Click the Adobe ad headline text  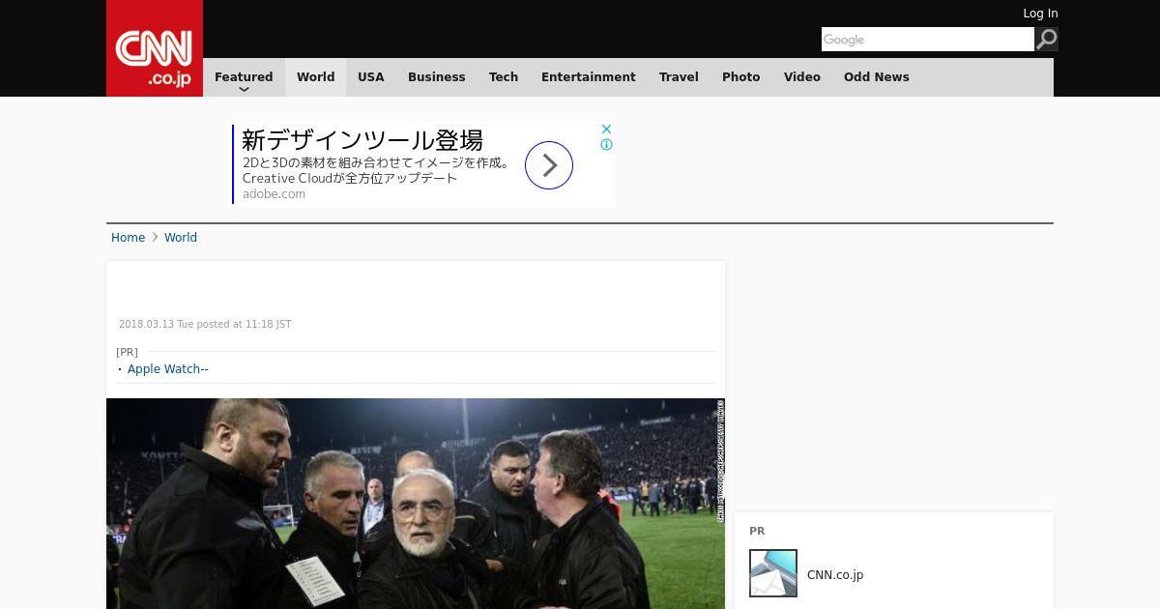click(x=362, y=140)
